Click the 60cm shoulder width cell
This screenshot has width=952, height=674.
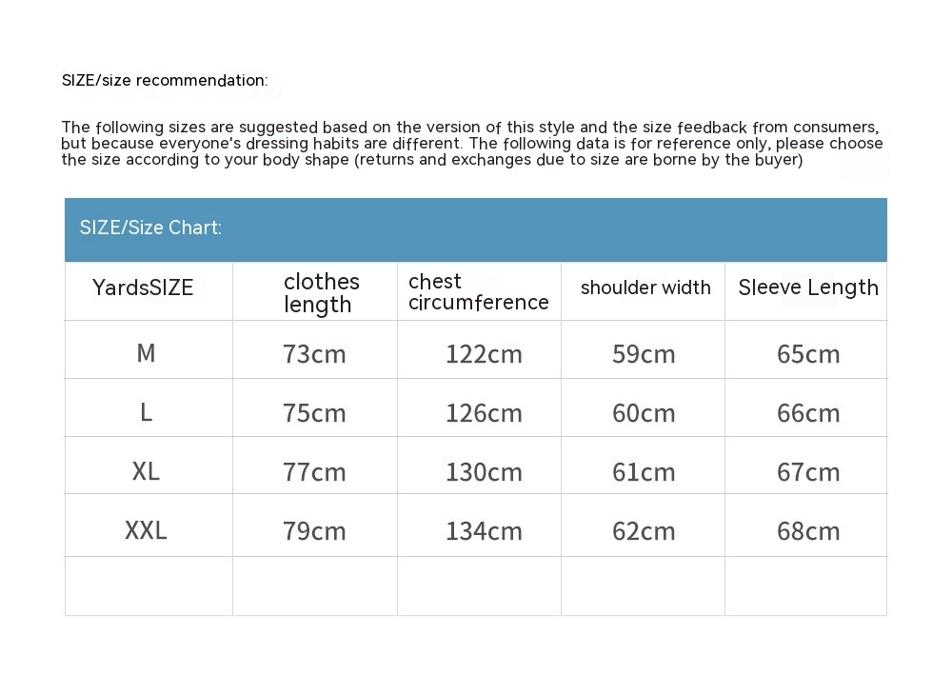(x=644, y=413)
